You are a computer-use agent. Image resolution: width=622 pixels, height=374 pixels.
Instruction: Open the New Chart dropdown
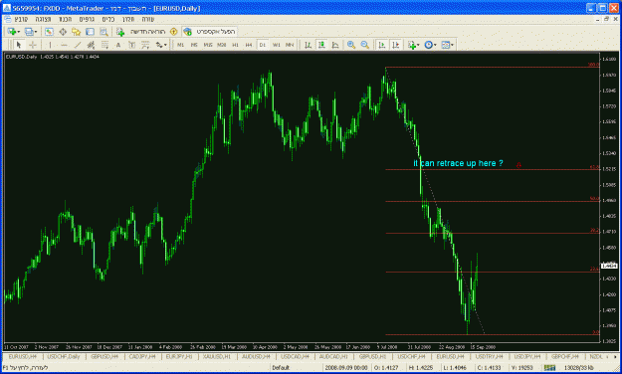tap(14, 31)
